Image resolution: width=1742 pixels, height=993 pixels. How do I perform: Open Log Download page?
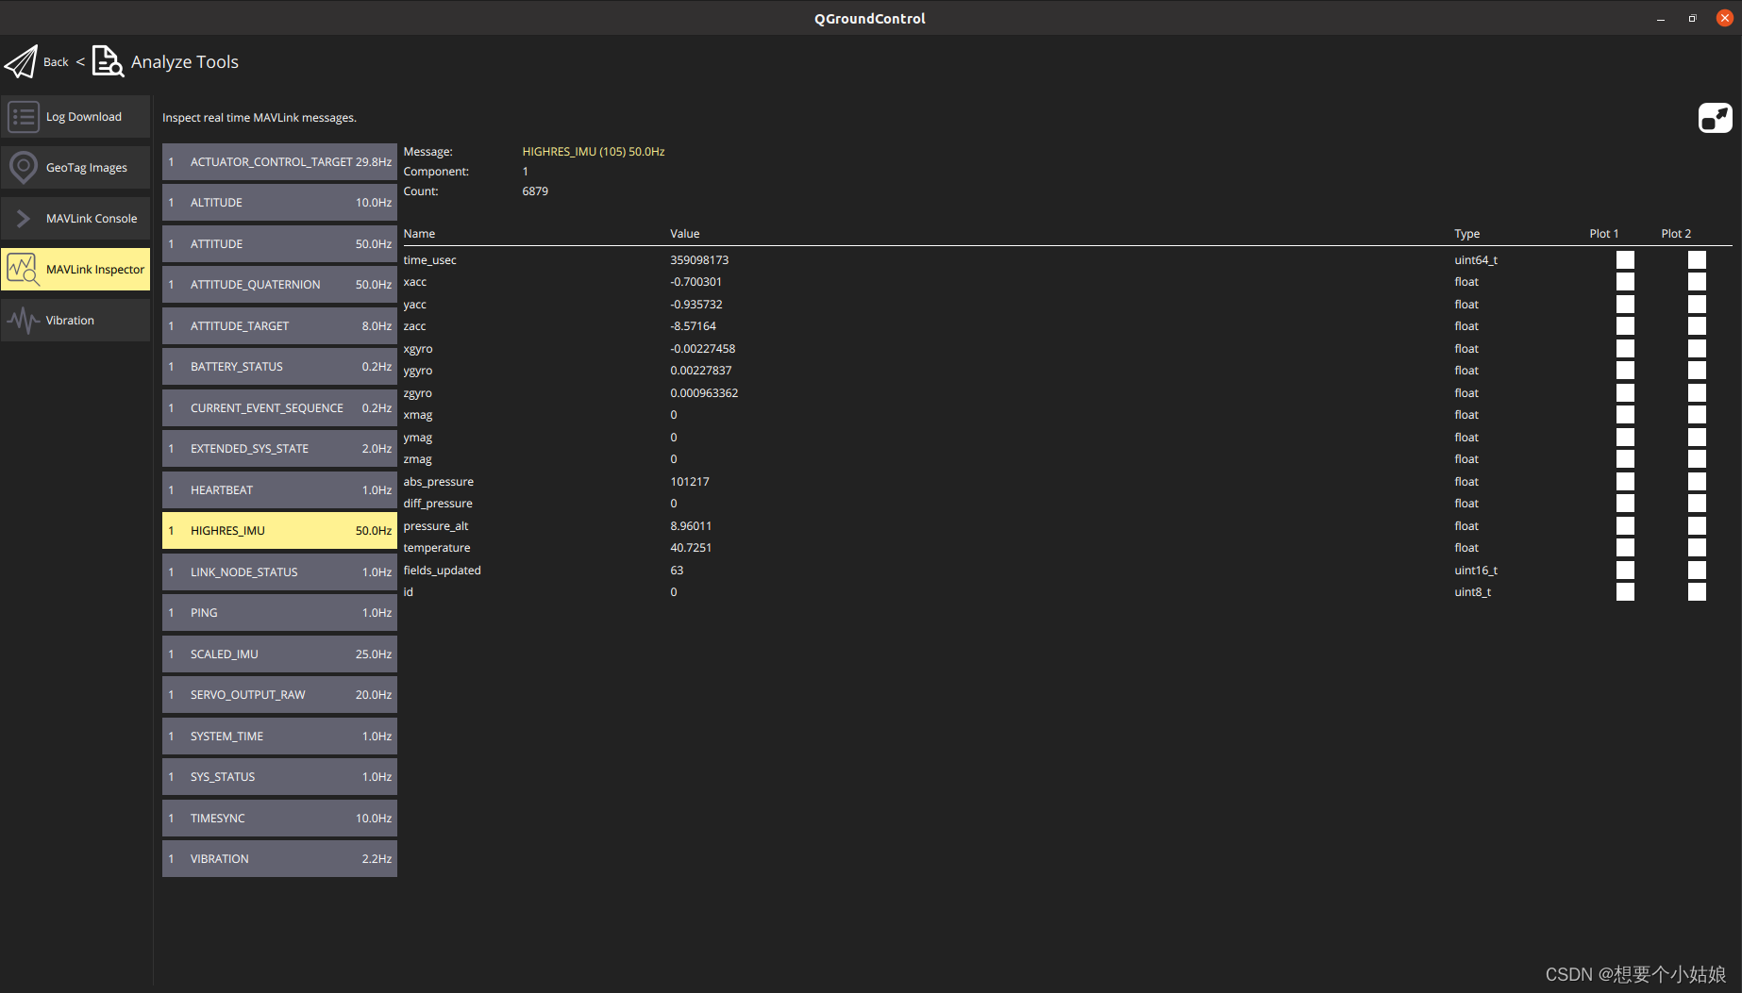(75, 117)
